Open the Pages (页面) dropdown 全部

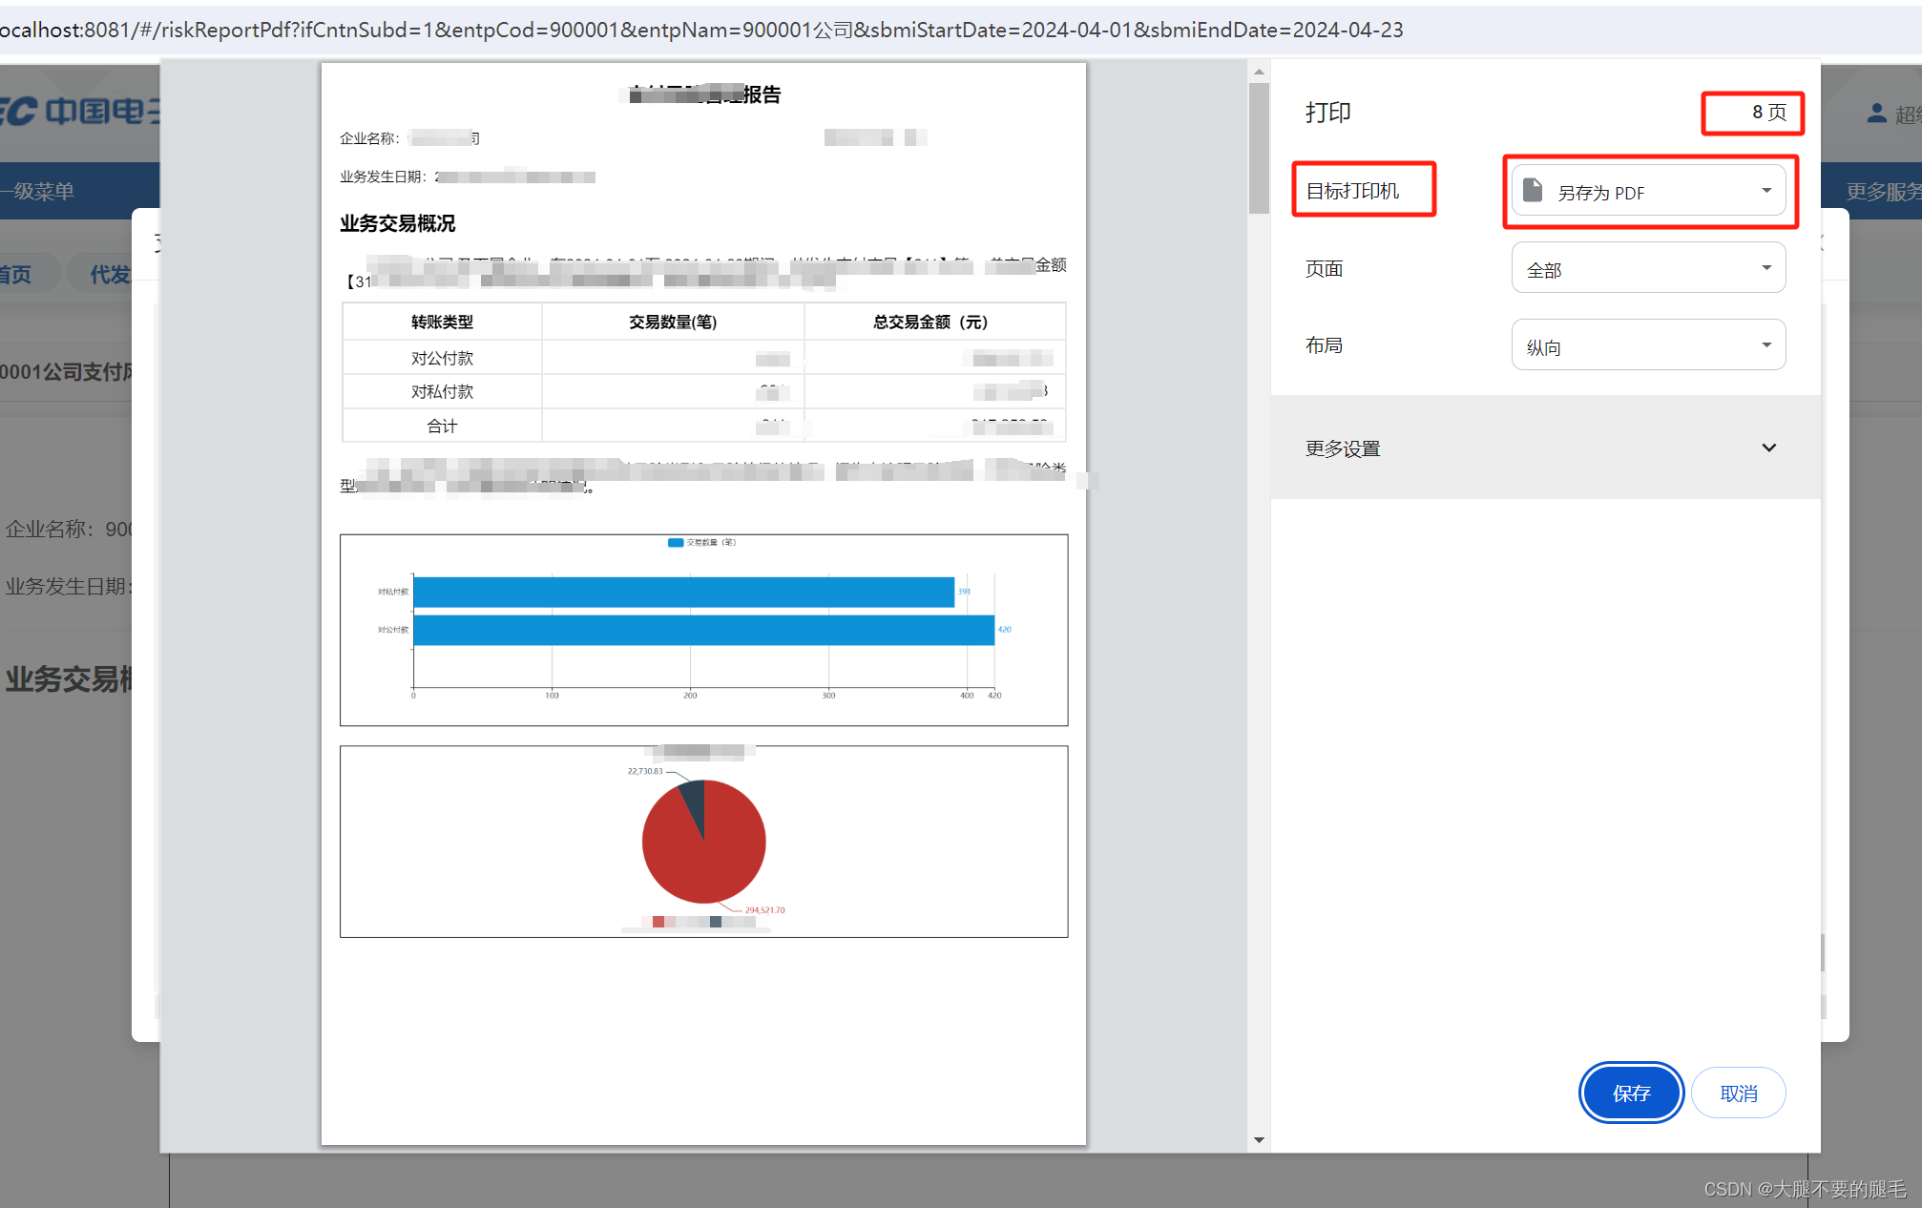click(x=1648, y=267)
